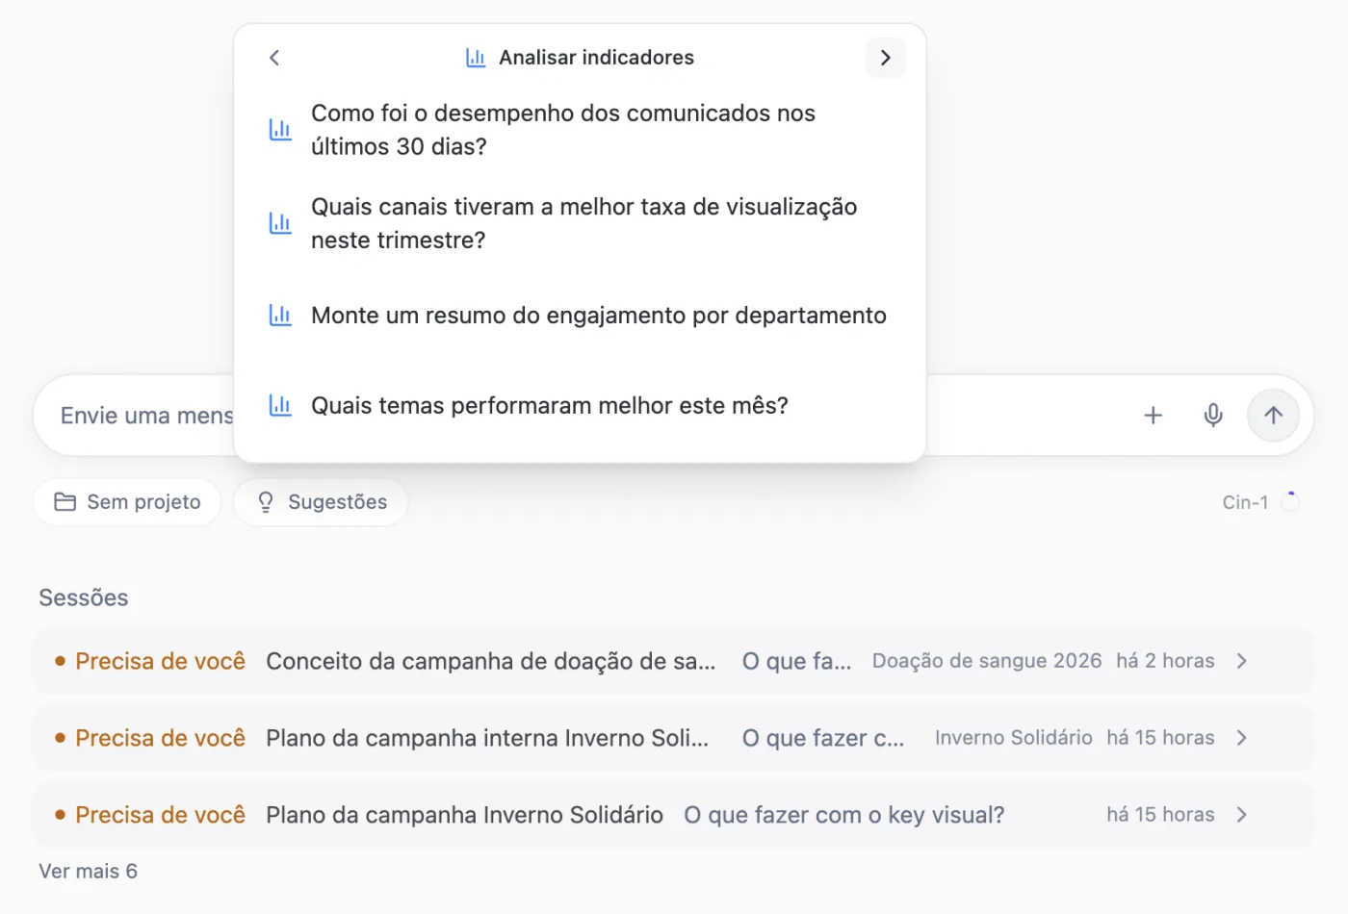
Task: Click the folder icon in Sem projeto chip
Action: click(65, 502)
